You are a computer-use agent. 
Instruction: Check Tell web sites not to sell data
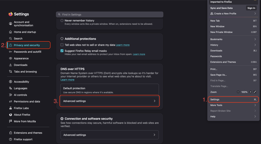[x=62, y=45]
